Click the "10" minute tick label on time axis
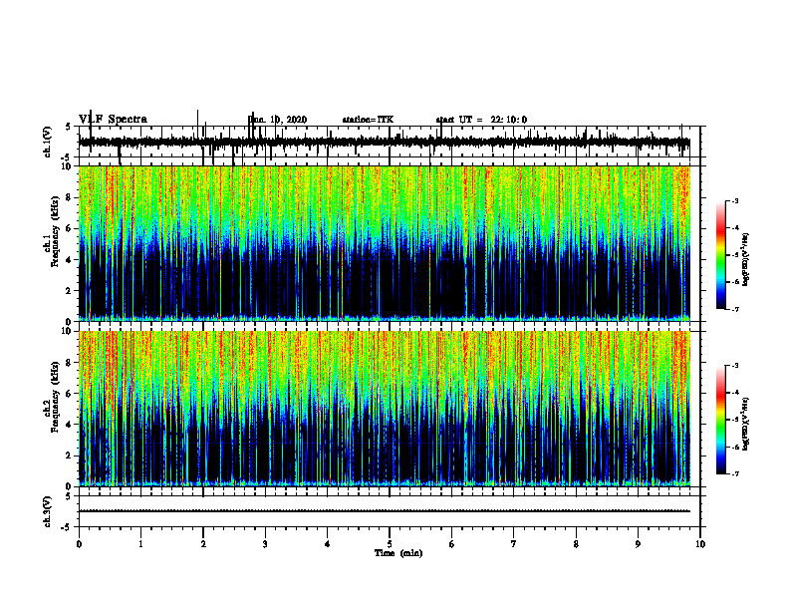Viewport: 789px width, 610px height. pyautogui.click(x=700, y=544)
